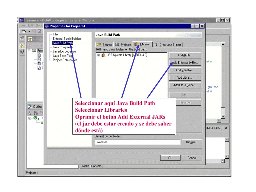
Task: Click the Open a Perspective icon
Action: coord(22,38)
